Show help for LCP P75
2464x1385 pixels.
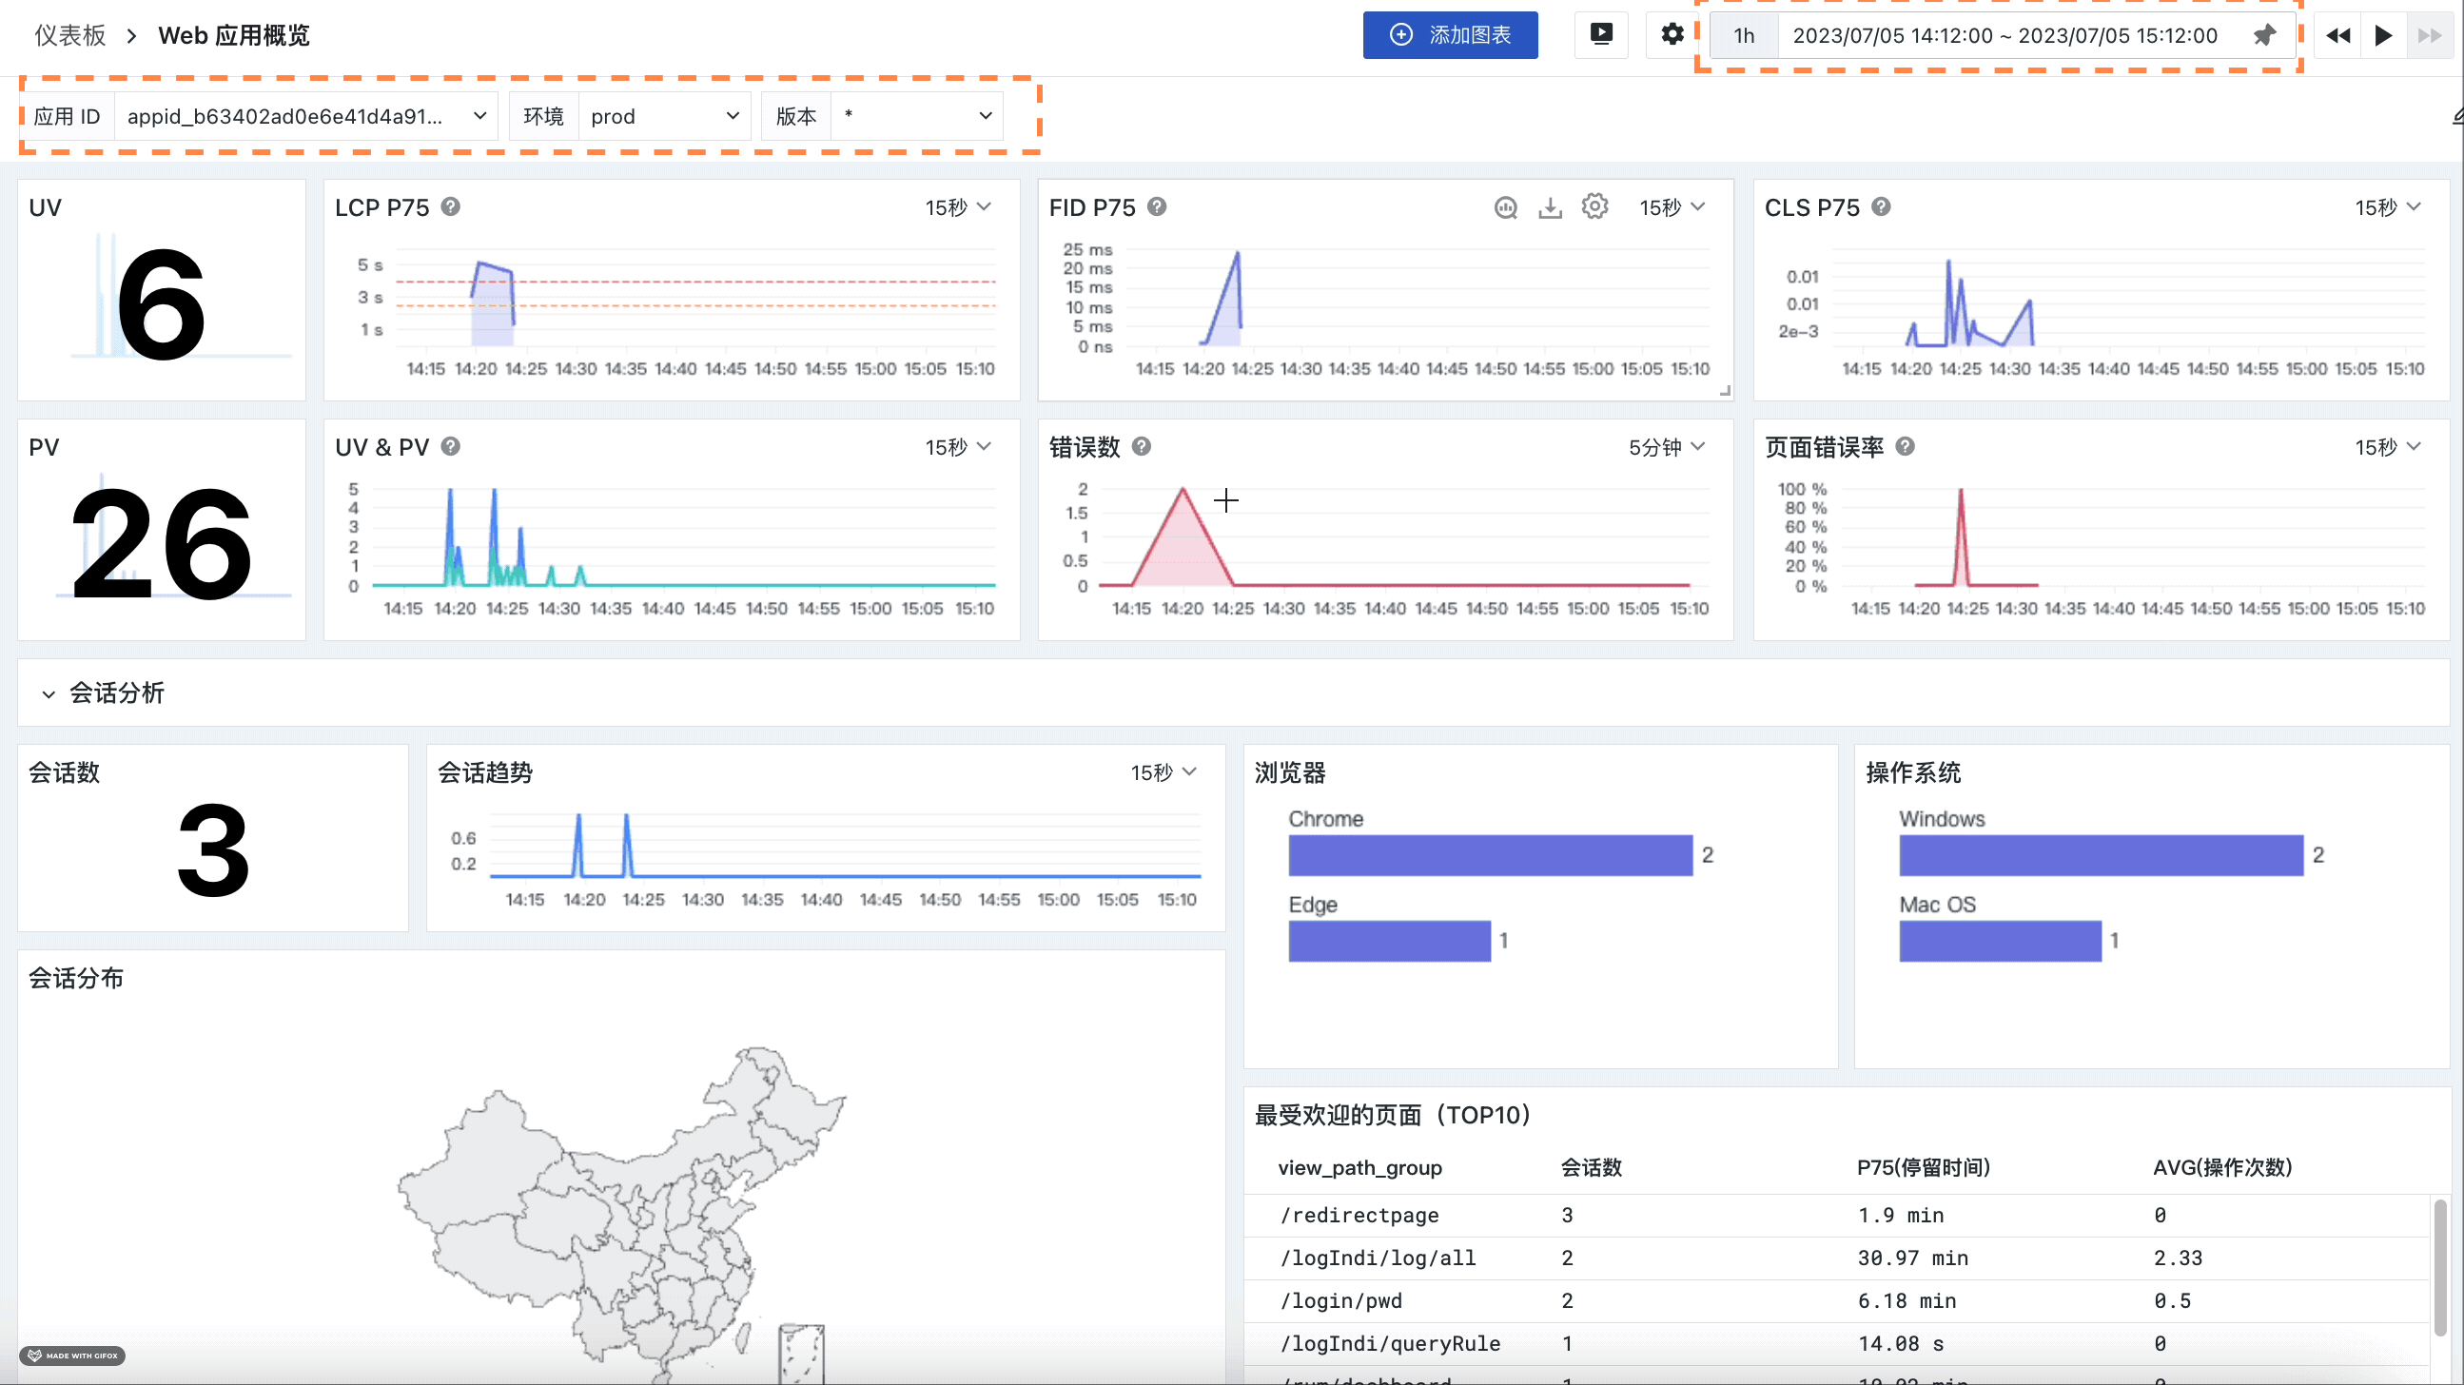[x=451, y=206]
